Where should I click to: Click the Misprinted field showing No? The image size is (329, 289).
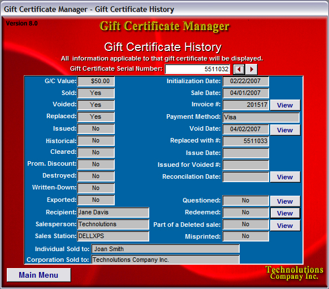pos(246,236)
